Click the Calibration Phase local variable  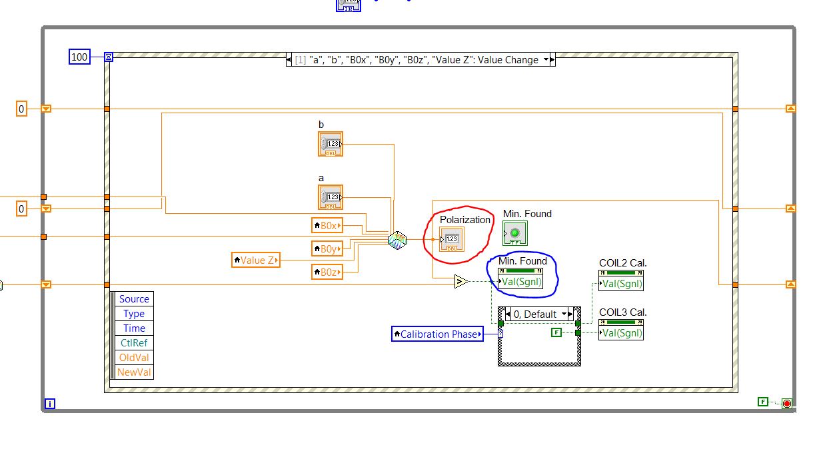point(436,334)
